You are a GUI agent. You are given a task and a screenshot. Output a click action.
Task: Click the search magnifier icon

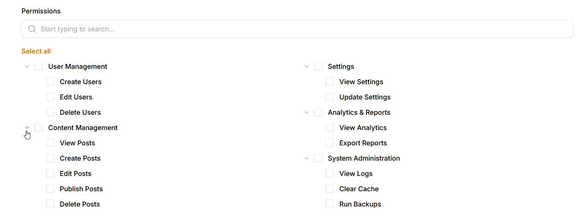coord(32,29)
